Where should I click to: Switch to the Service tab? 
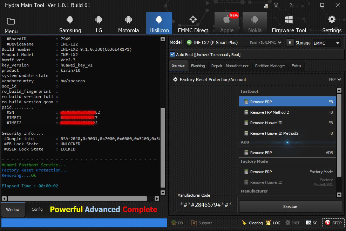point(178,65)
